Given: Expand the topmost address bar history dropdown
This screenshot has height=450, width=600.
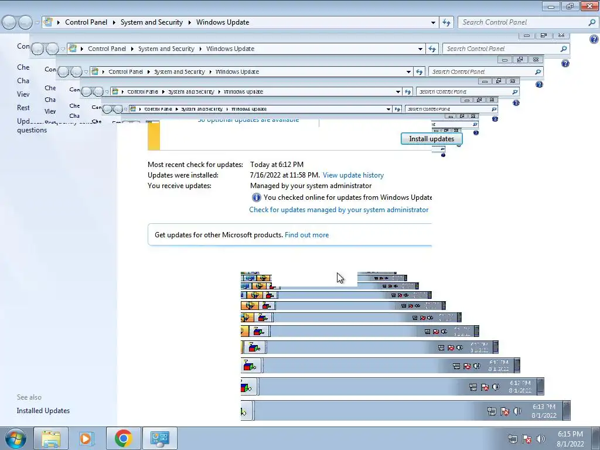Looking at the screenshot, I should point(433,22).
